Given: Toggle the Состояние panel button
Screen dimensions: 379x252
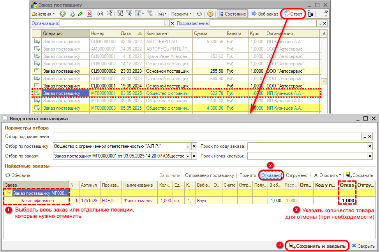Looking at the screenshot, I should (232, 14).
